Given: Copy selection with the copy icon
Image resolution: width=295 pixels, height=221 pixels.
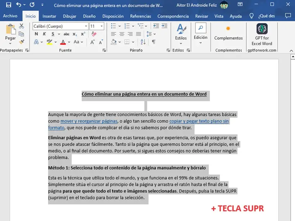Looking at the screenshot, I should pos(21,34).
